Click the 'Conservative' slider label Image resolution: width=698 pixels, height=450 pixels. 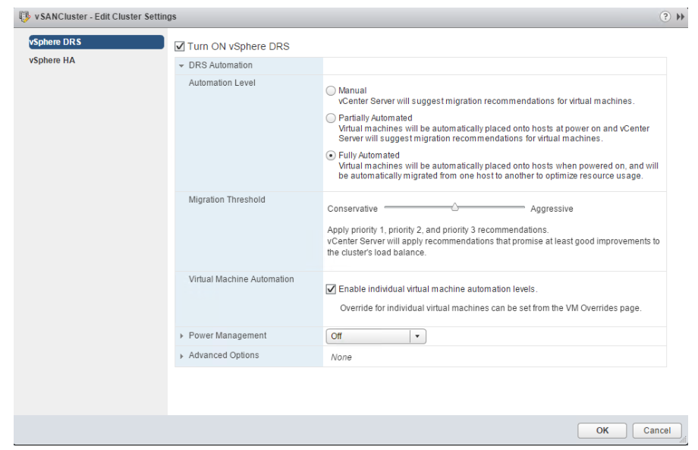pyautogui.click(x=352, y=209)
